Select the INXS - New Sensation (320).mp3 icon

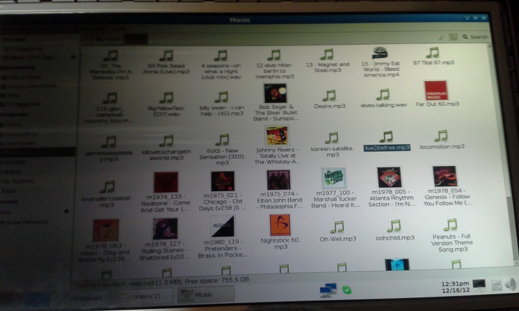click(223, 140)
